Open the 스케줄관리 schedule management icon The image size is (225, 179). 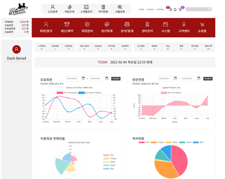click(87, 9)
